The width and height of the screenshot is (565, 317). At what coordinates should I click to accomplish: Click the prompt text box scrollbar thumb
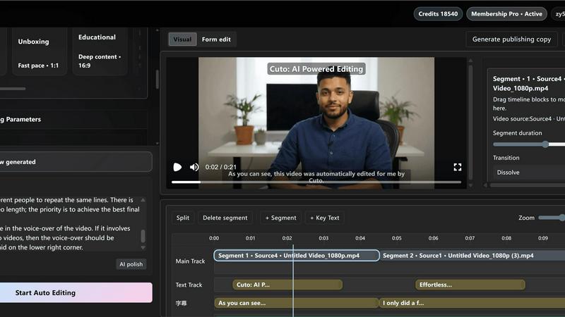pyautogui.click(x=143, y=236)
